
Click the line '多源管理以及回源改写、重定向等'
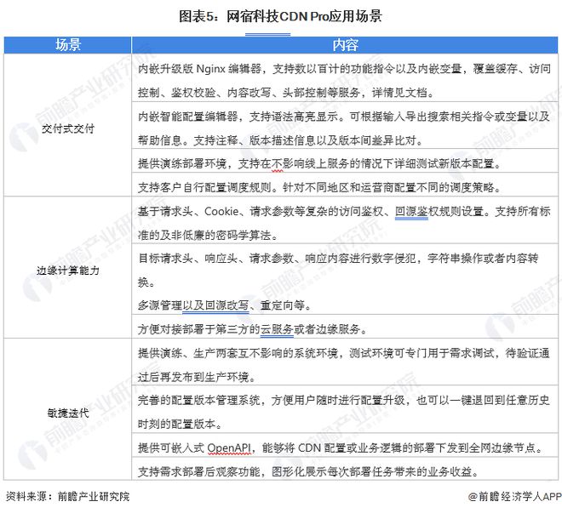[224, 305]
